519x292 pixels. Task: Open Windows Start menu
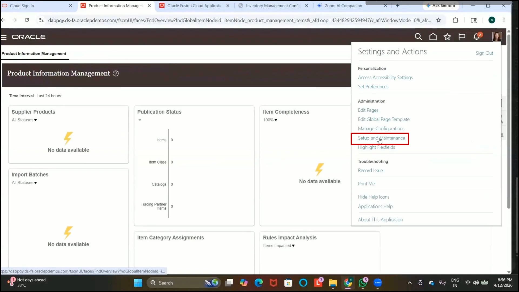[138, 283]
